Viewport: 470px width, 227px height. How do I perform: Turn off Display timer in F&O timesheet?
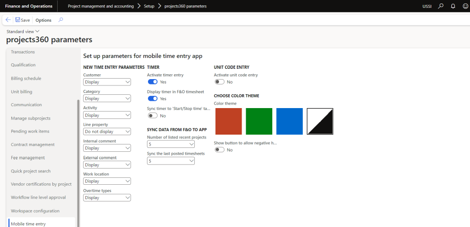(152, 99)
